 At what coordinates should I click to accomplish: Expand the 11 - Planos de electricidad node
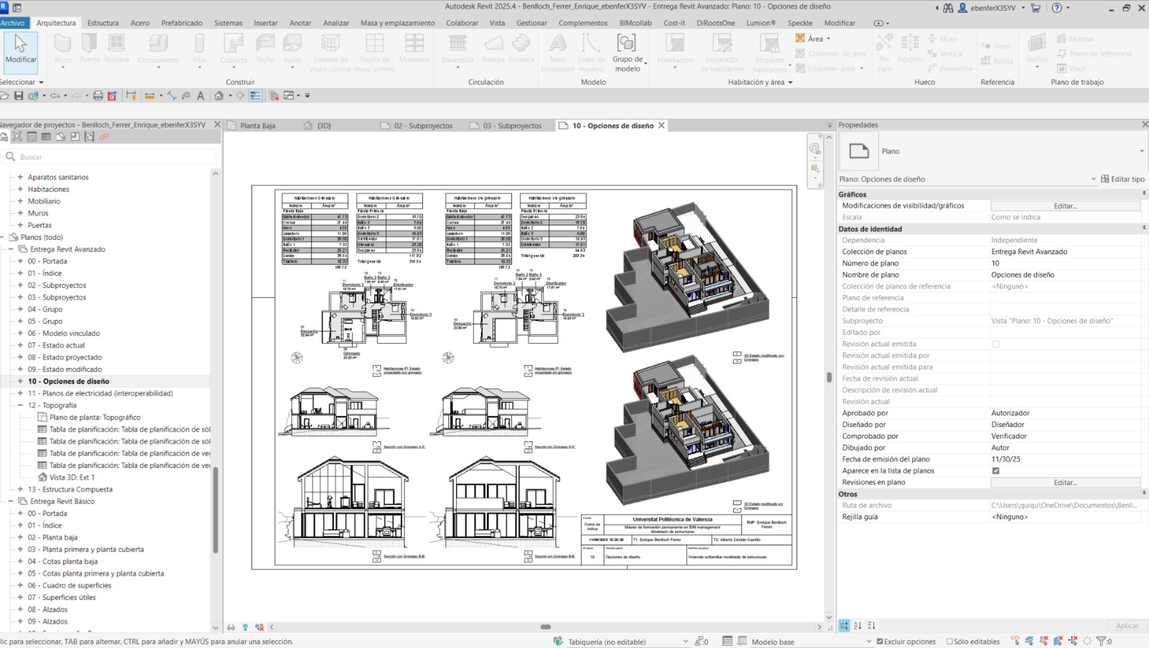(x=20, y=393)
